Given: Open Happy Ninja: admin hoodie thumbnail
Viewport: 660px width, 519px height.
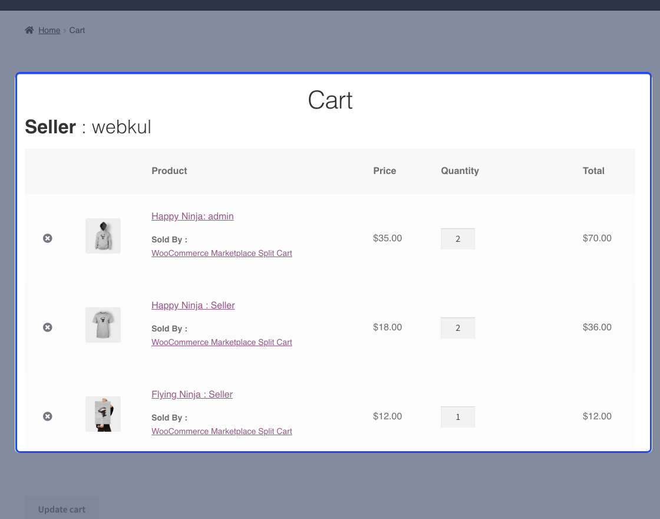Looking at the screenshot, I should coord(103,235).
